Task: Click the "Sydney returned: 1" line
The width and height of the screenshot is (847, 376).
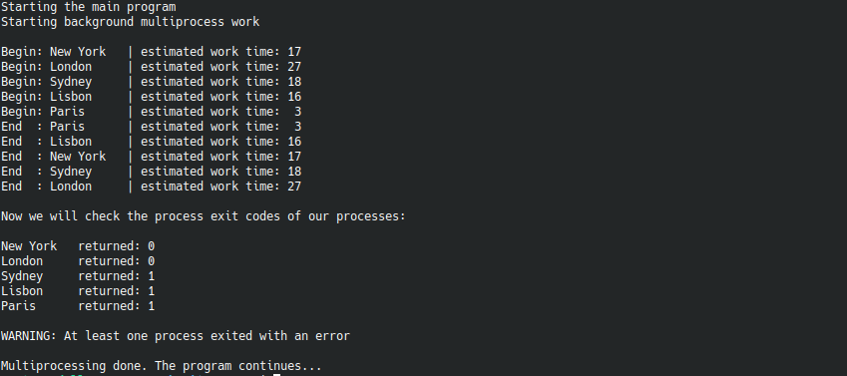Action: coord(78,276)
